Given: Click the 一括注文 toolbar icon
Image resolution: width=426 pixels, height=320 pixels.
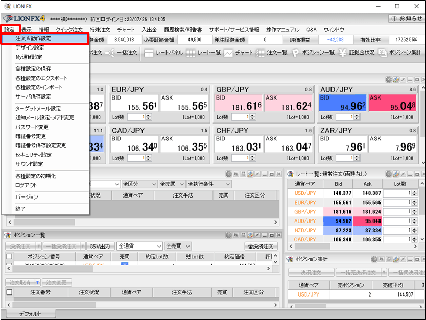Looking at the screenshot, I should tap(110, 53).
